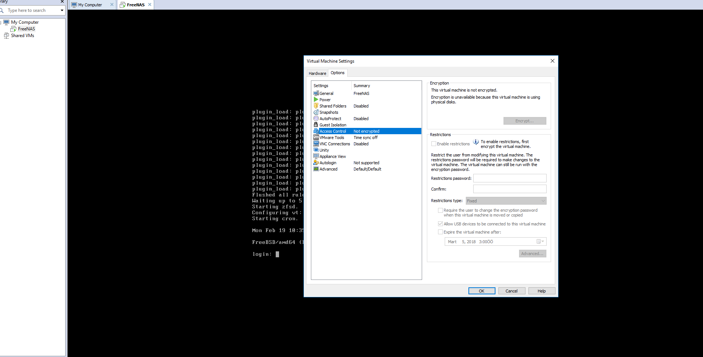Toggle Require user to change encryption password
703x357 pixels.
click(x=440, y=210)
